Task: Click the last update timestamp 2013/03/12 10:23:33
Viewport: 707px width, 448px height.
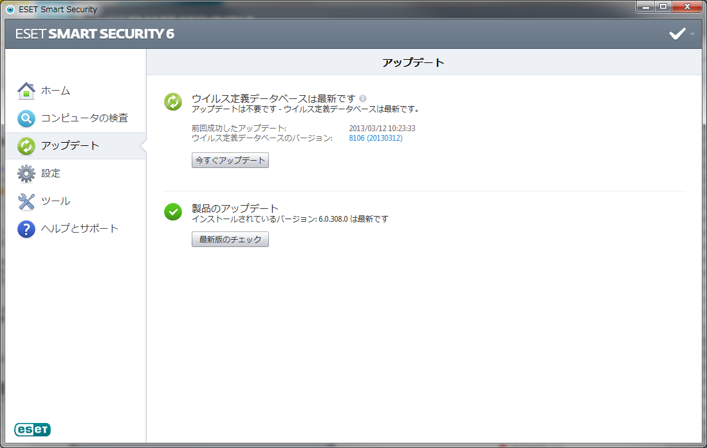Action: [382, 129]
